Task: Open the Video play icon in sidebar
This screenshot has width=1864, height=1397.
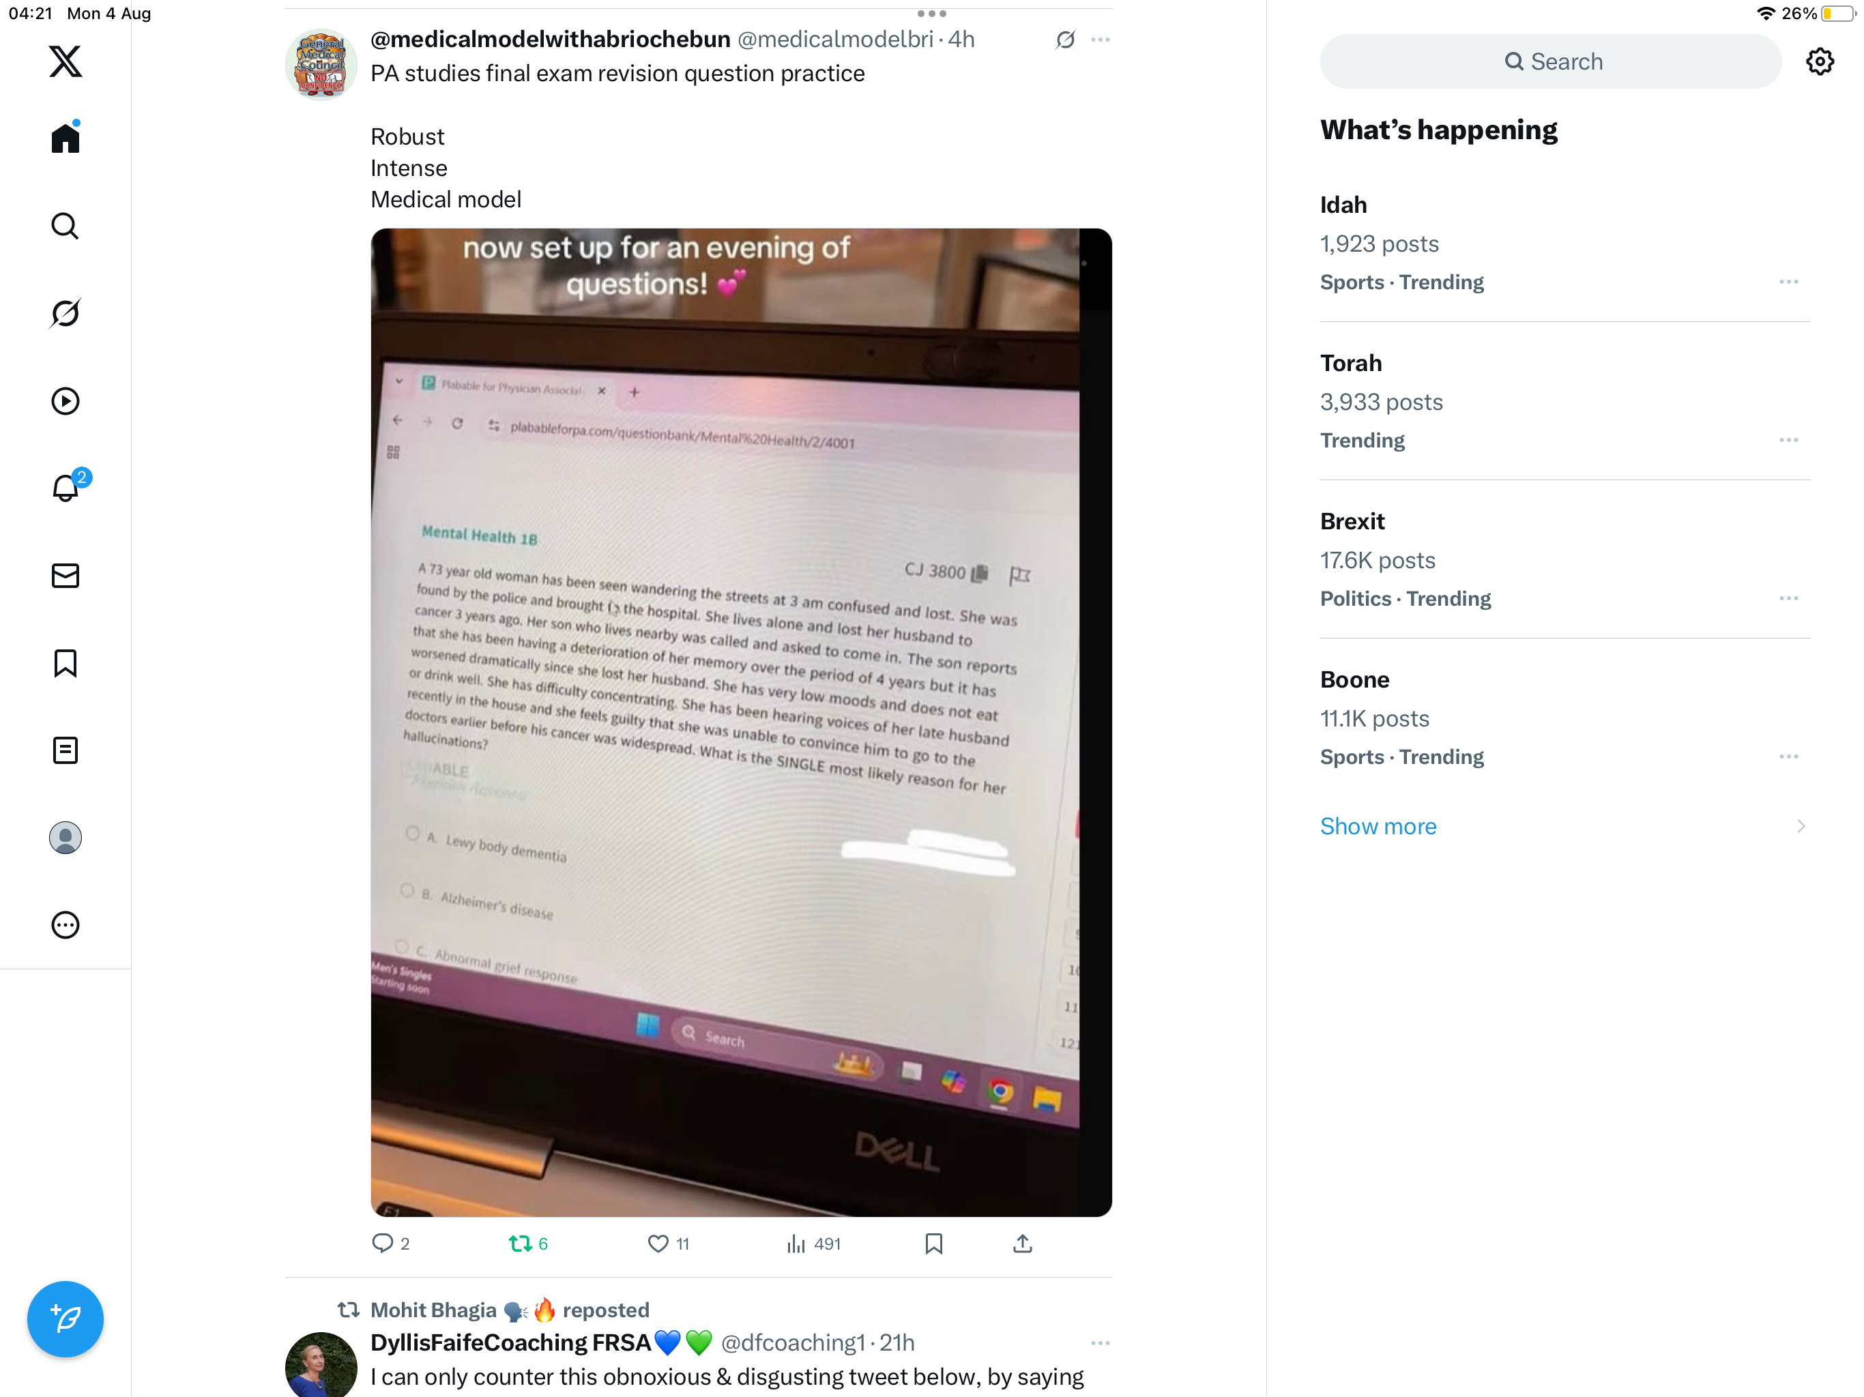Action: click(65, 401)
